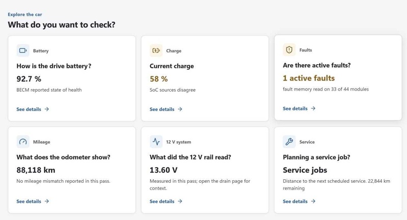Click 'SoC sources disagree' note

(x=172, y=90)
